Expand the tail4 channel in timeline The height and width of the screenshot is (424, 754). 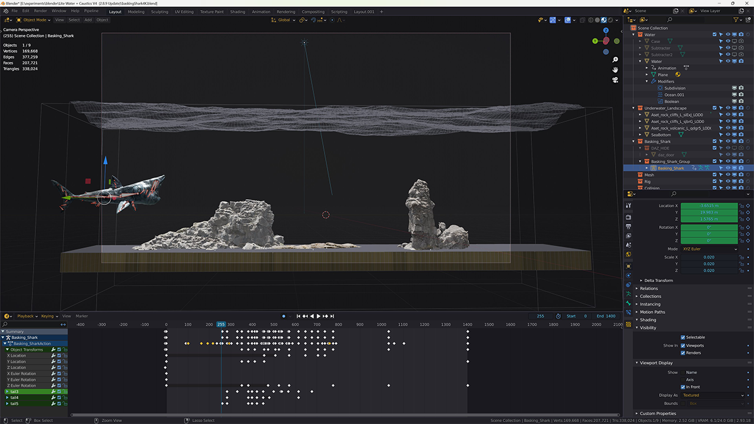tap(7, 397)
